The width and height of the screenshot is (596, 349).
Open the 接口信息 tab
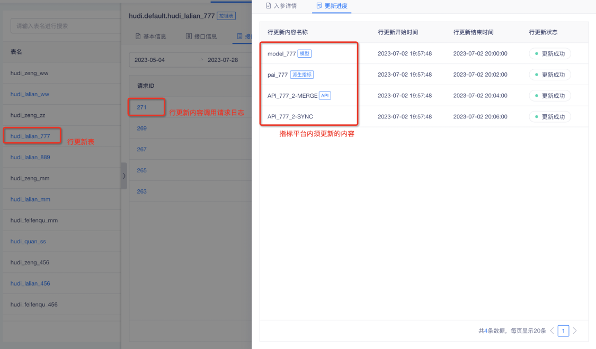[x=201, y=36]
